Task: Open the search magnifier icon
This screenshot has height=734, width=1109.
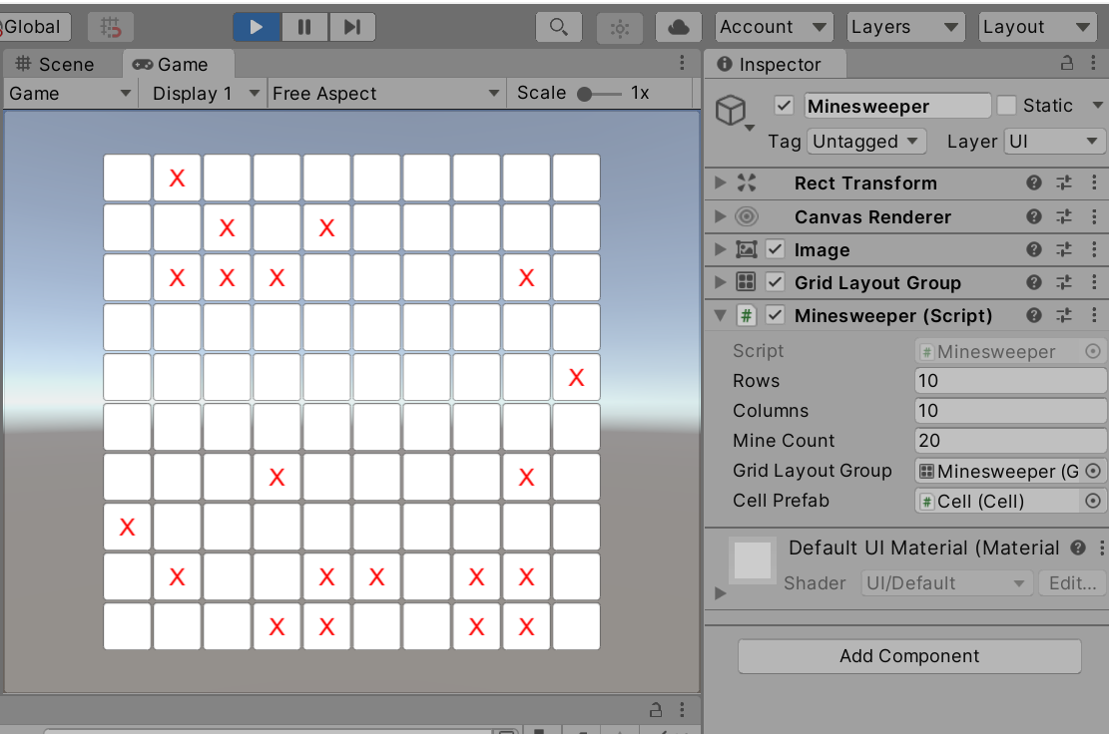Action: click(559, 27)
